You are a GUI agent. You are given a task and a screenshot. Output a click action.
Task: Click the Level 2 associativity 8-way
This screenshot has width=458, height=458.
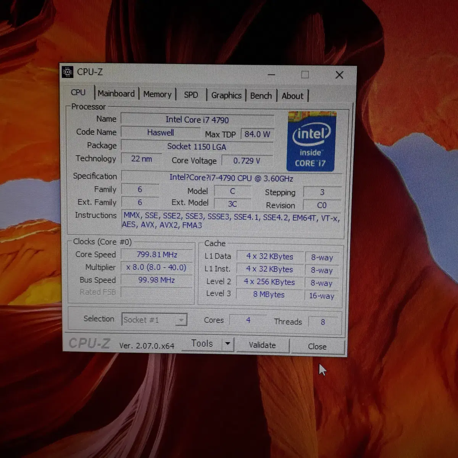pyautogui.click(x=321, y=283)
